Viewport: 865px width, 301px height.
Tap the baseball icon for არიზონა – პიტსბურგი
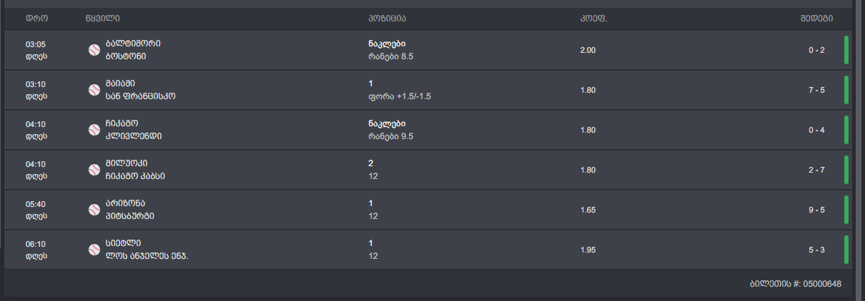tap(94, 210)
